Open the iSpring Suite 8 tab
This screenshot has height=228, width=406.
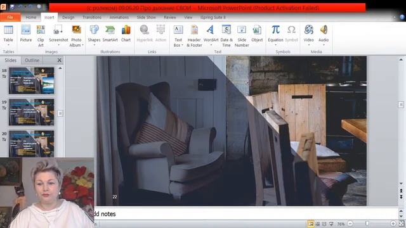pos(213,17)
